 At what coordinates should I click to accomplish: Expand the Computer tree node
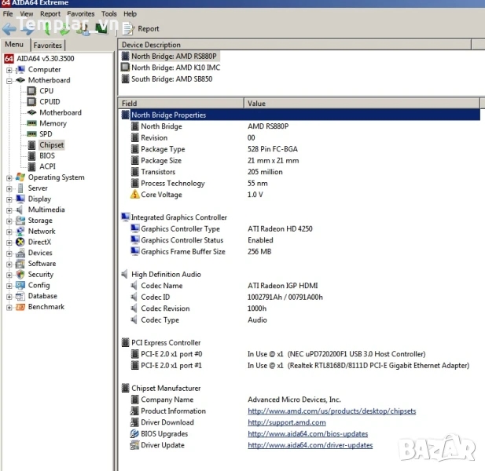9,70
